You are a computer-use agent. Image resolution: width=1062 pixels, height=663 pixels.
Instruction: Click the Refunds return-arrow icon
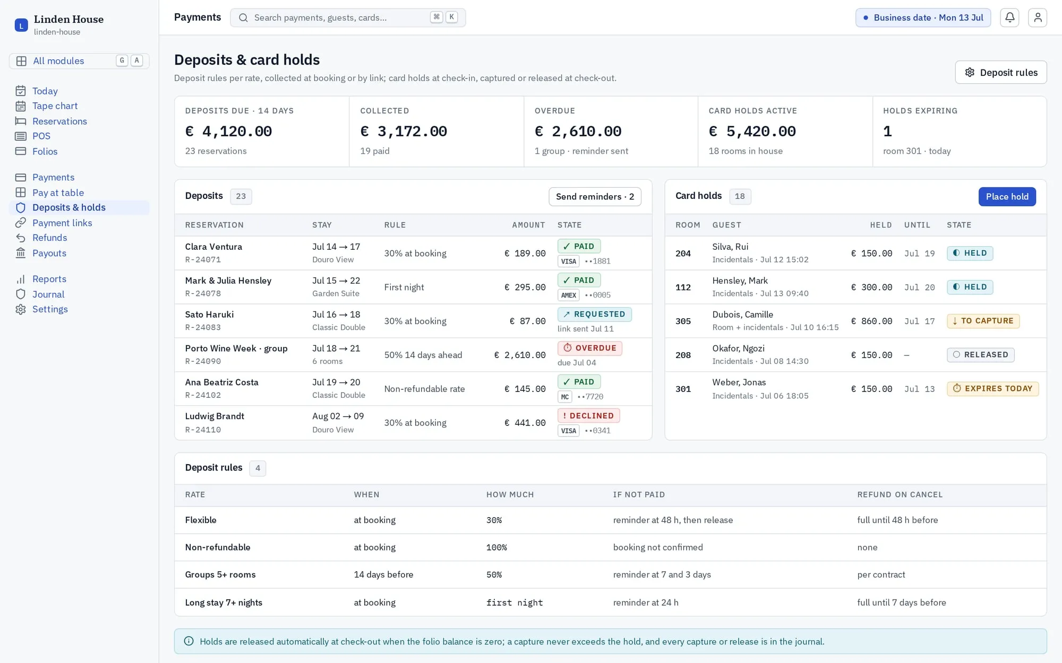click(x=21, y=238)
